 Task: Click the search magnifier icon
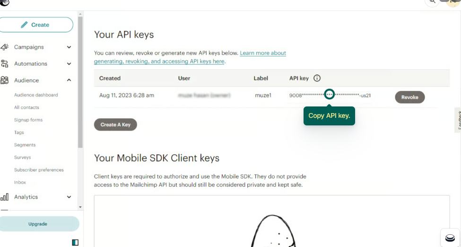point(432,2)
